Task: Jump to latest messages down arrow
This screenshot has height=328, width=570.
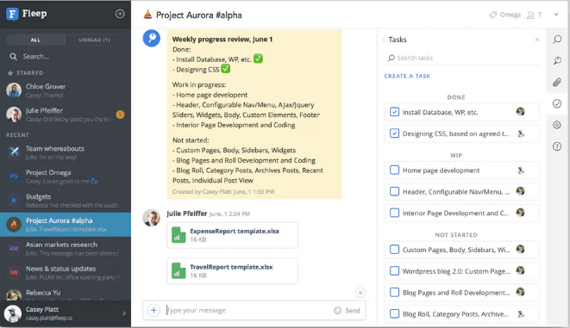Action: click(360, 293)
